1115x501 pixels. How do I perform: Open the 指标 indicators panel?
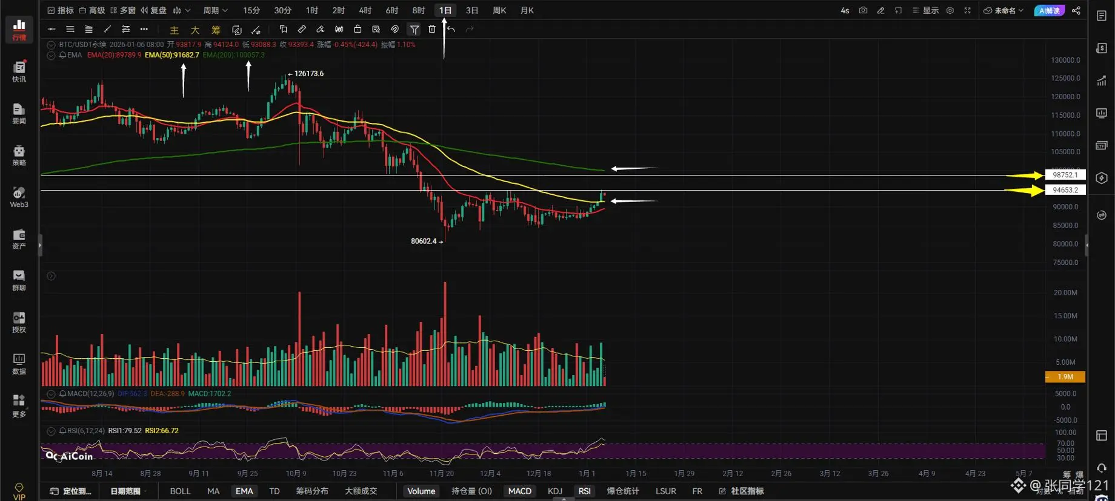[61, 10]
